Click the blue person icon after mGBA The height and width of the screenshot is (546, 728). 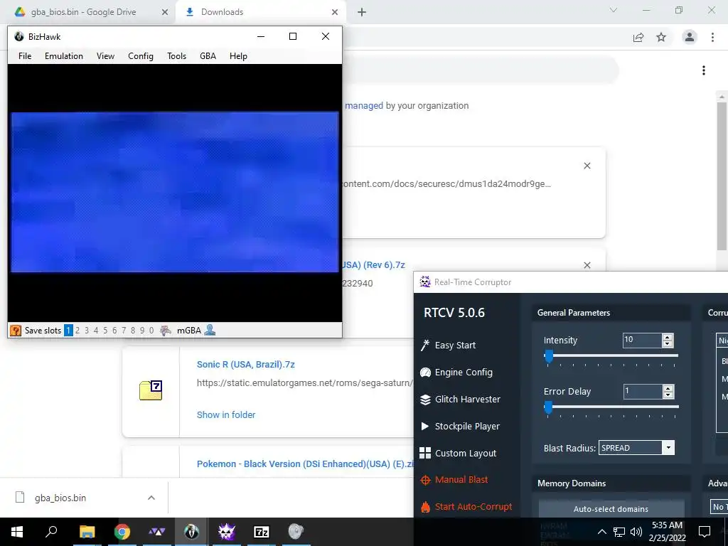pos(210,330)
